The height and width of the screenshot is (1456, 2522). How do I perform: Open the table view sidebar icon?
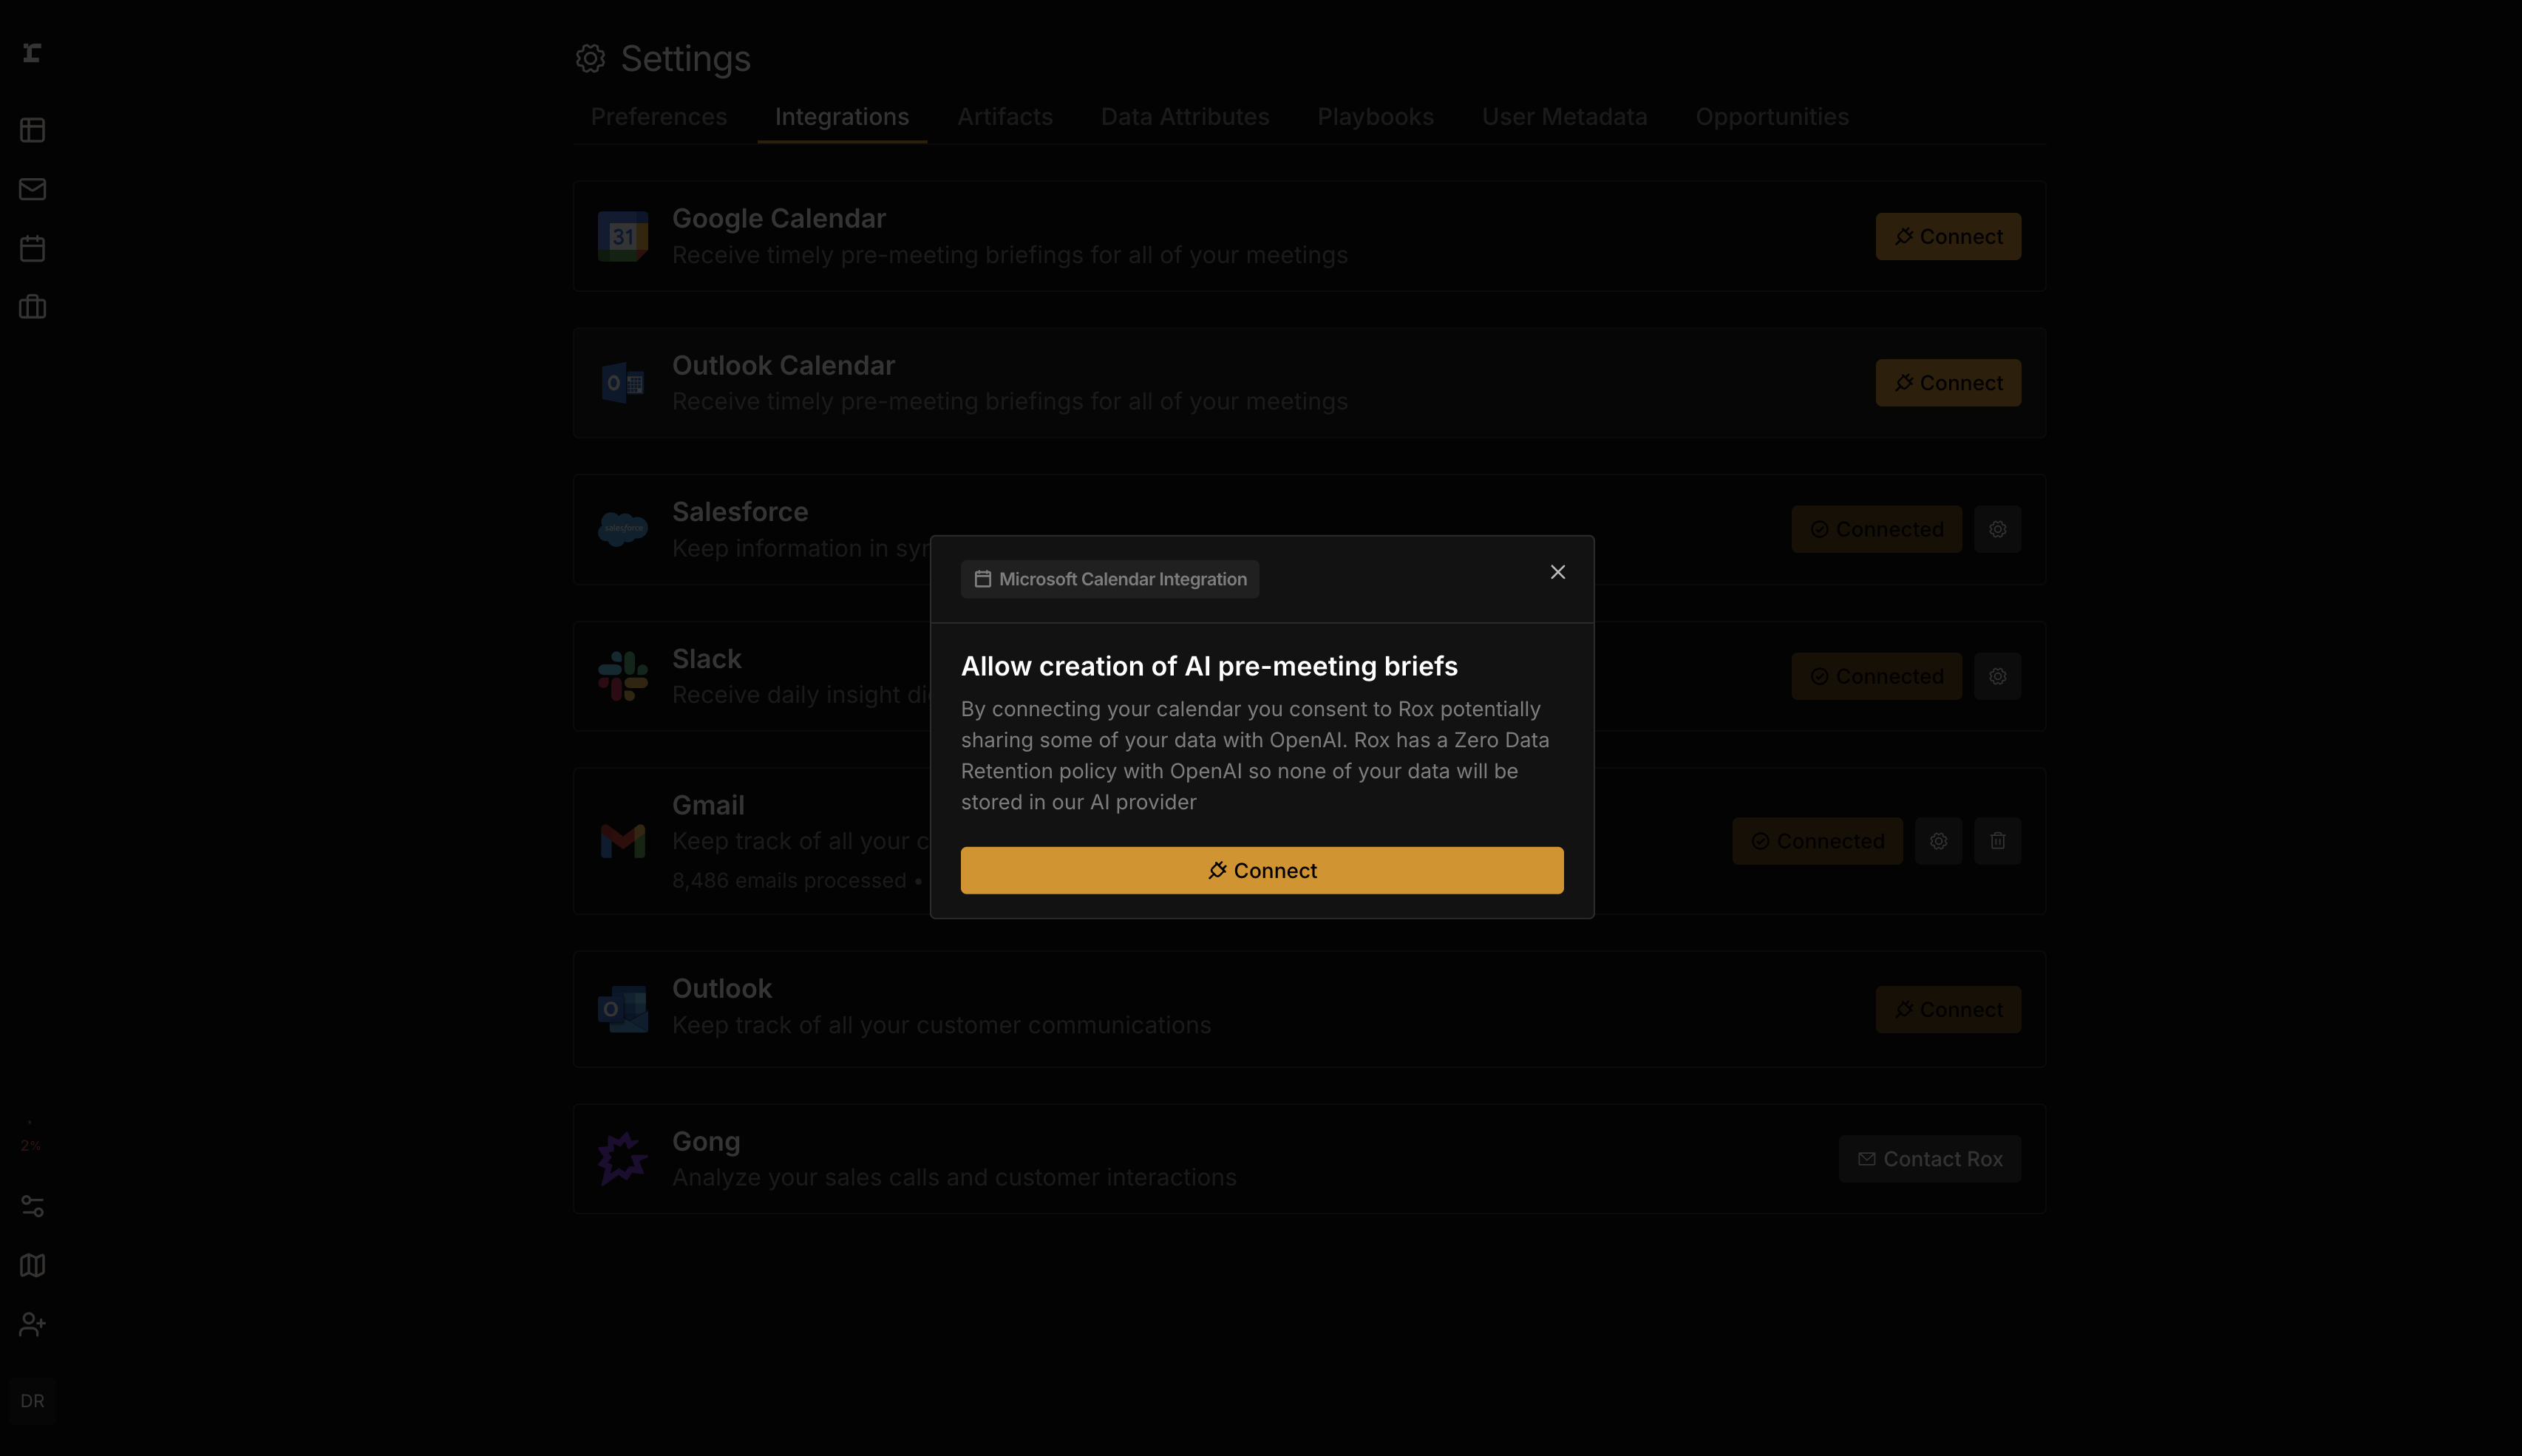(32, 130)
